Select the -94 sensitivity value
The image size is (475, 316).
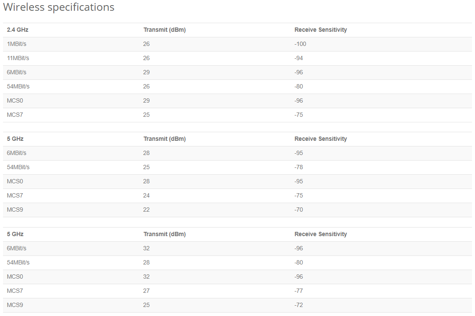(299, 58)
